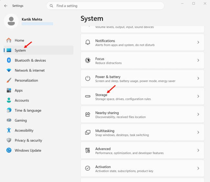The height and width of the screenshot is (182, 210).
Task: Expand the Nearby sharing chevron
Action: [198, 114]
